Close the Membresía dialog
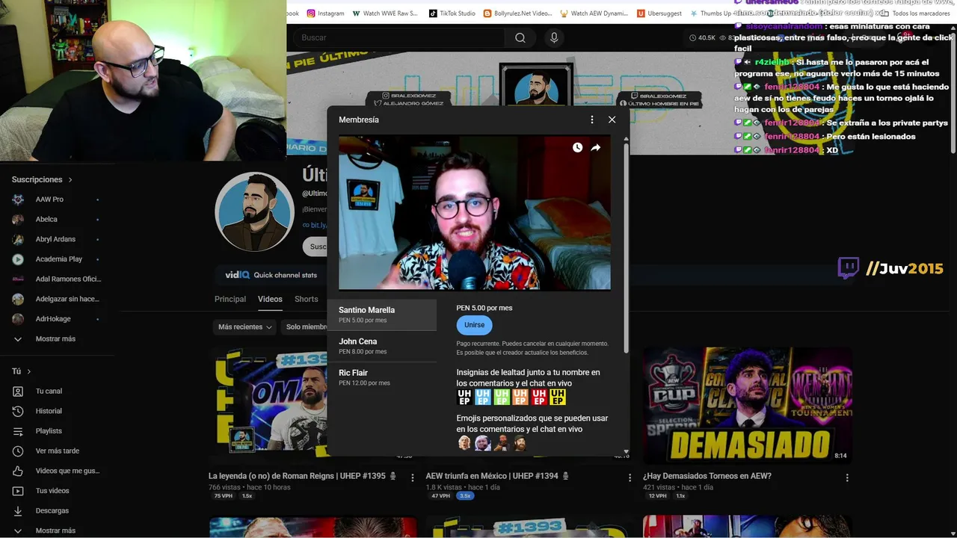 pyautogui.click(x=612, y=120)
